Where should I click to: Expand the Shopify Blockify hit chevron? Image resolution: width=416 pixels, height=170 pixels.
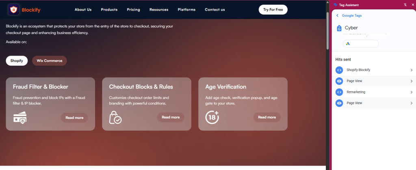(x=412, y=70)
